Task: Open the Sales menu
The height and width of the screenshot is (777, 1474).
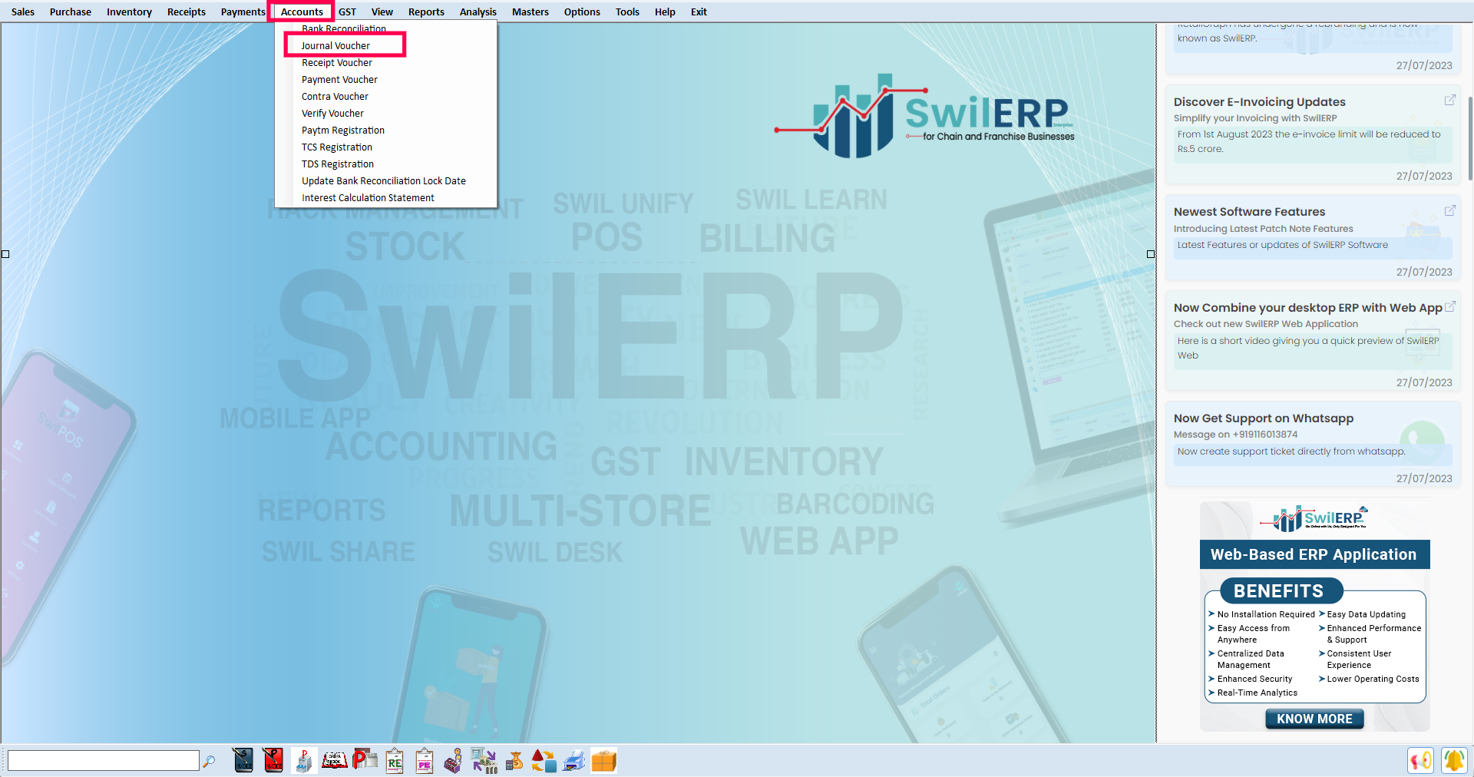Action: 23,12
